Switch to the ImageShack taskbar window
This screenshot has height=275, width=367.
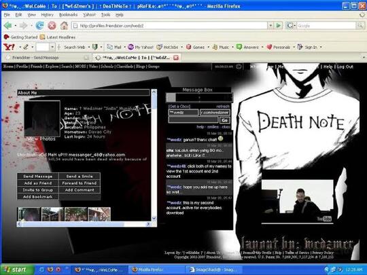(213, 270)
